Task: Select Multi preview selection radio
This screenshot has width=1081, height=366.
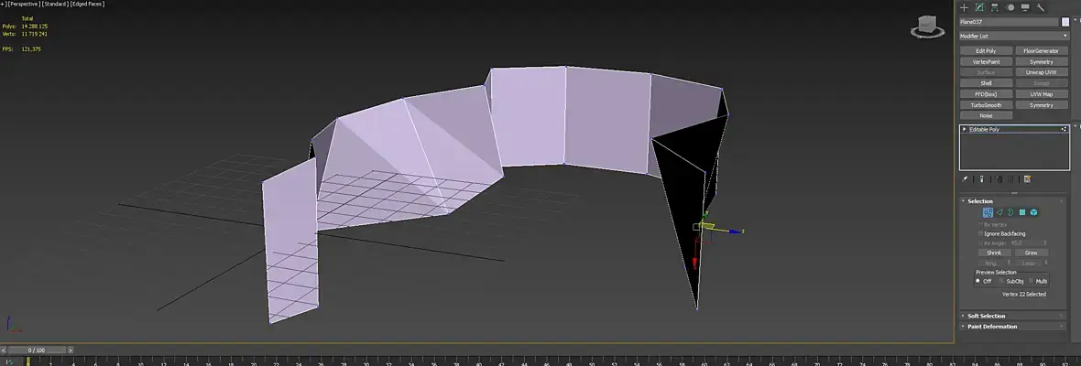Action: [x=1031, y=281]
